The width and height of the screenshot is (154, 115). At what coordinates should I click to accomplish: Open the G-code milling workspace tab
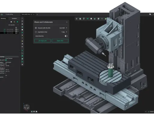point(9,14)
